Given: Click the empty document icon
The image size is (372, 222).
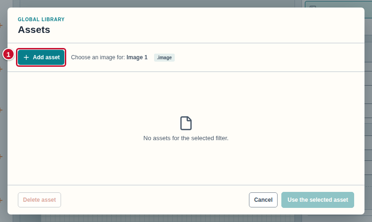Looking at the screenshot, I should 186,123.
